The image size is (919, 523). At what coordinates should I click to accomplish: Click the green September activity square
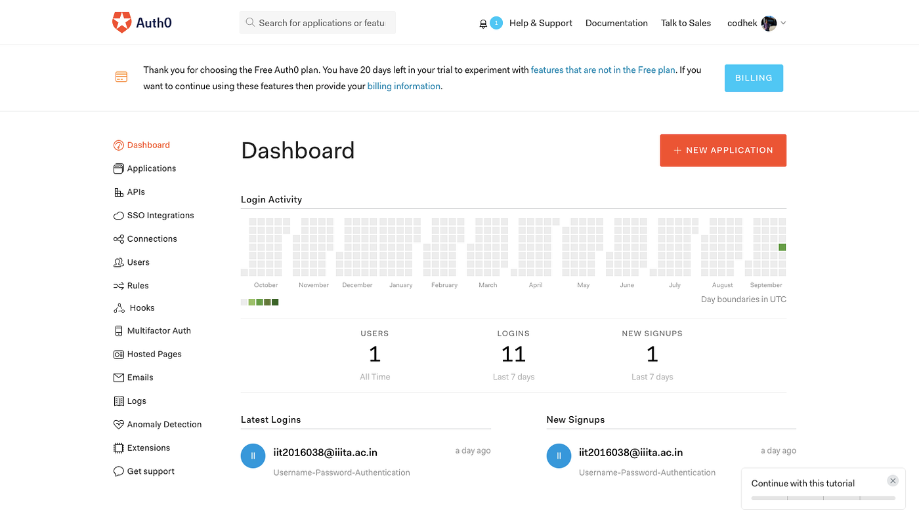[x=782, y=247]
